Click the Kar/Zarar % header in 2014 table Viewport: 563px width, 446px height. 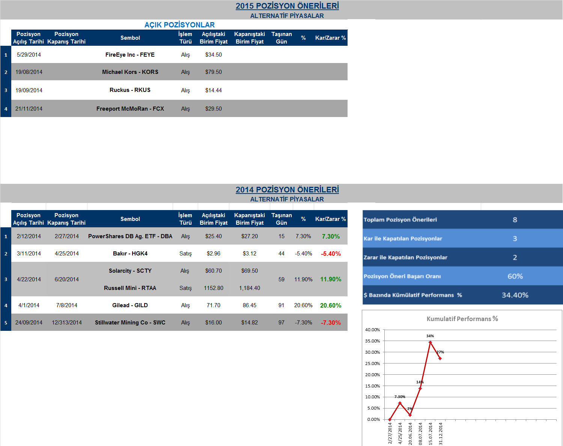(330, 219)
